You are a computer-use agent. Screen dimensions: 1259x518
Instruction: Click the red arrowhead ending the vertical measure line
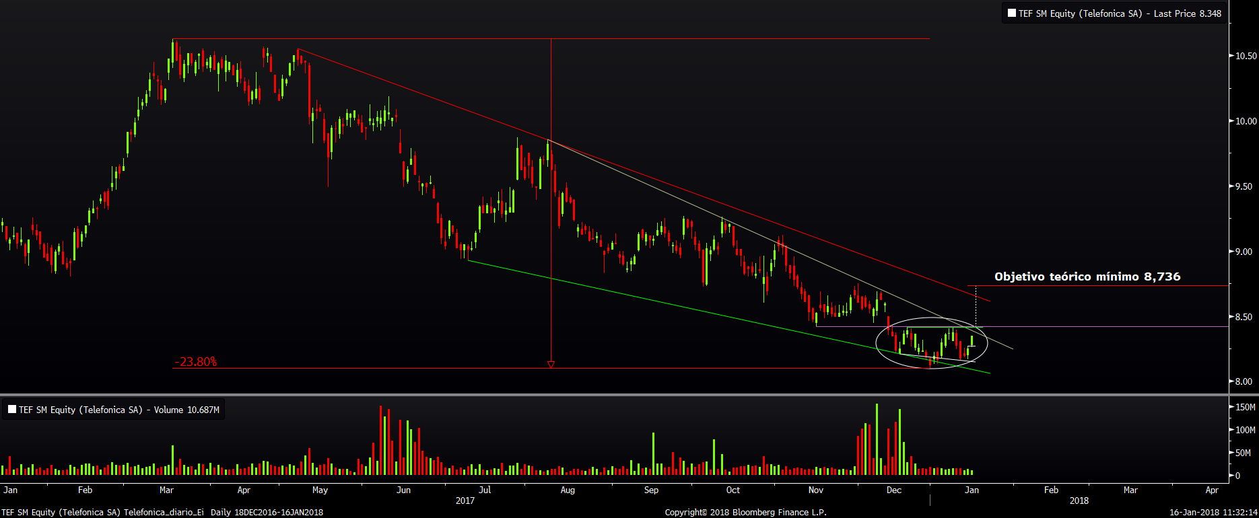click(x=551, y=365)
